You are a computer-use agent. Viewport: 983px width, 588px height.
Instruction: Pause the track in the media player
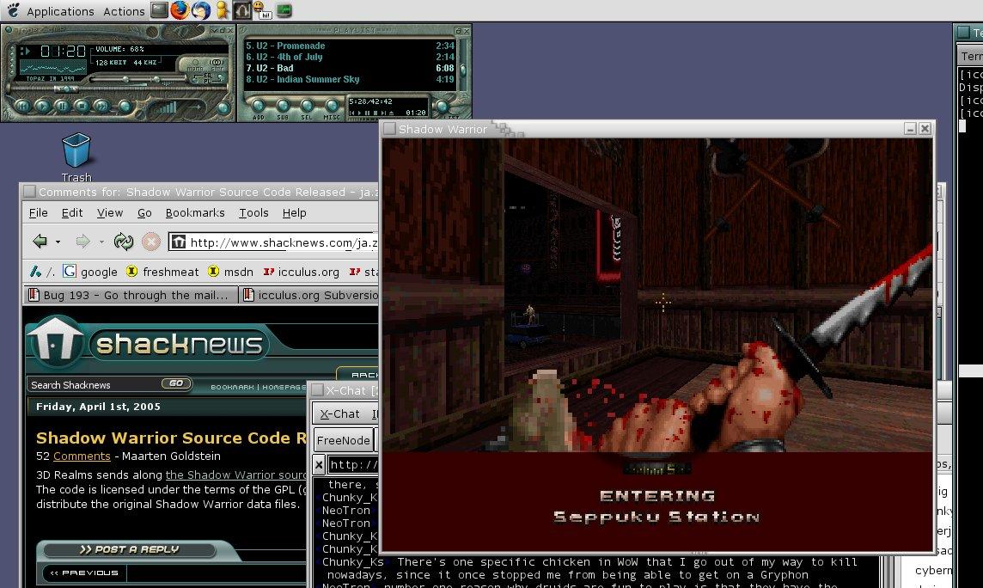click(63, 107)
